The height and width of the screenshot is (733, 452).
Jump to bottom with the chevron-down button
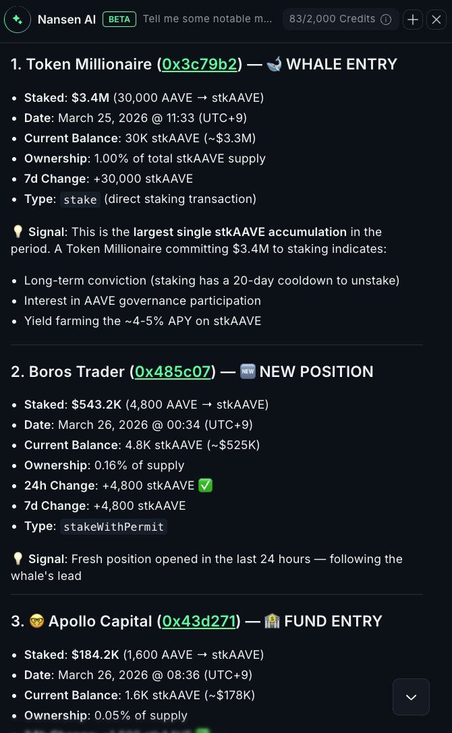pos(411,697)
